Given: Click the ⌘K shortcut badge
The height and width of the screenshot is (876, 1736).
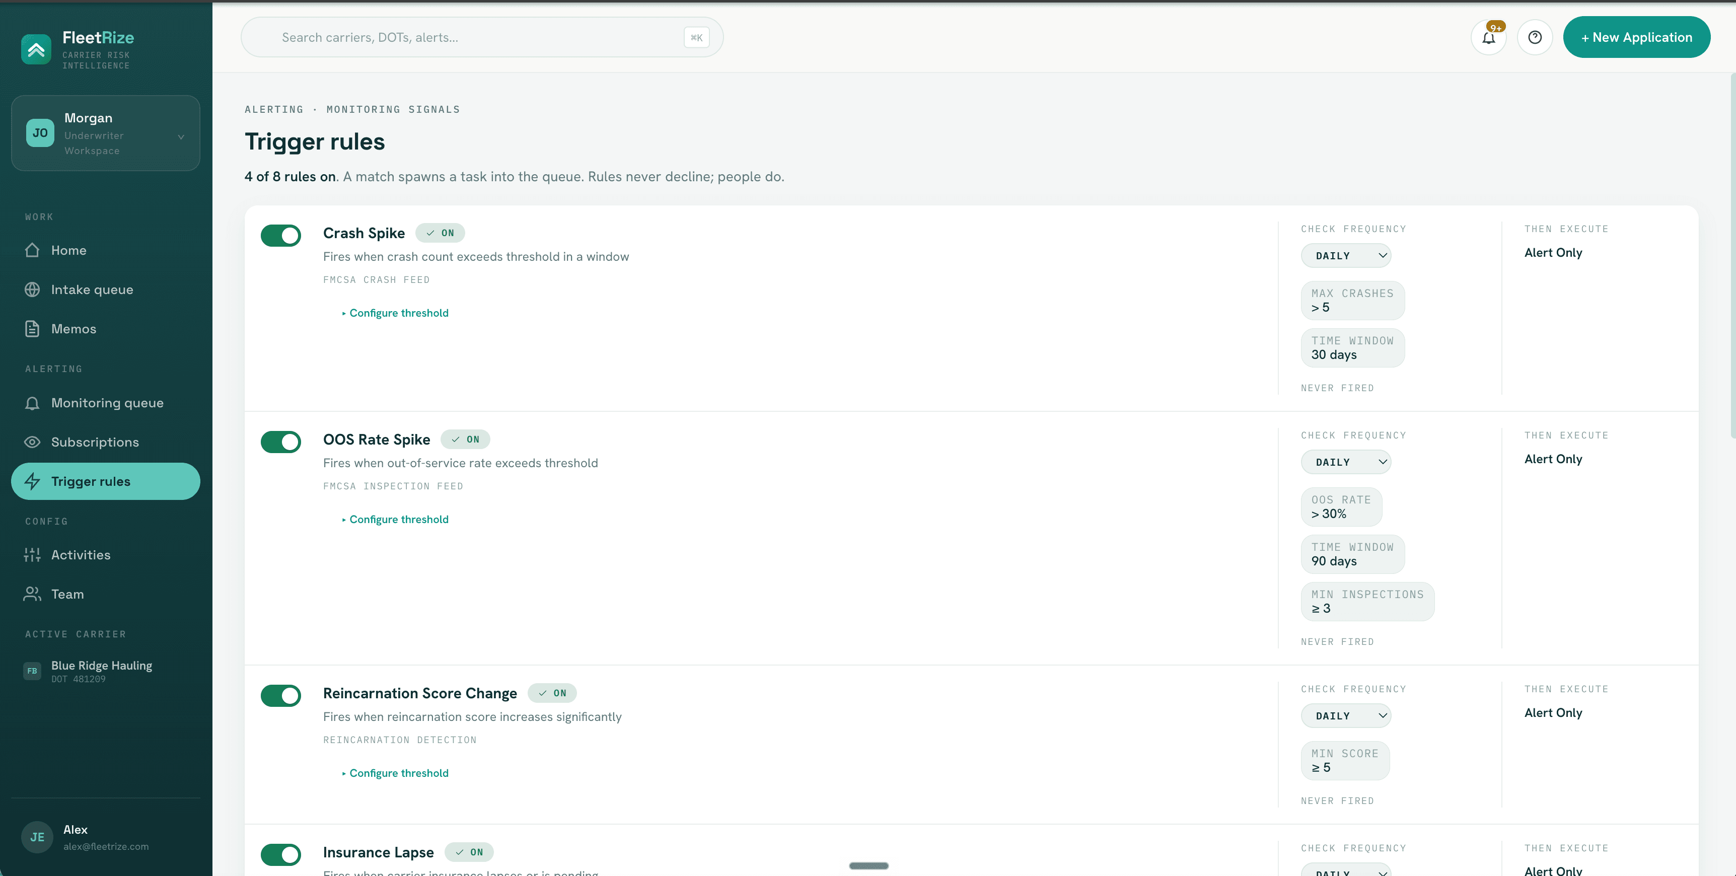Looking at the screenshot, I should (697, 38).
